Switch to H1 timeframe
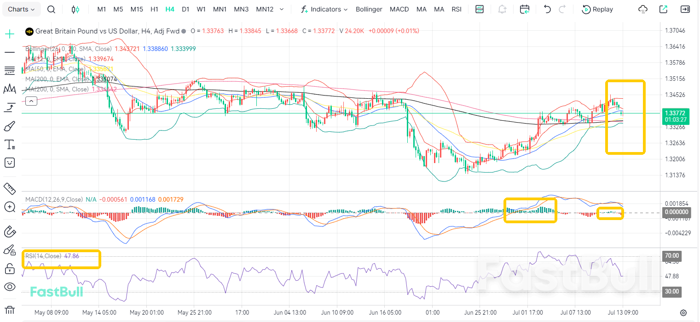 pyautogui.click(x=155, y=9)
